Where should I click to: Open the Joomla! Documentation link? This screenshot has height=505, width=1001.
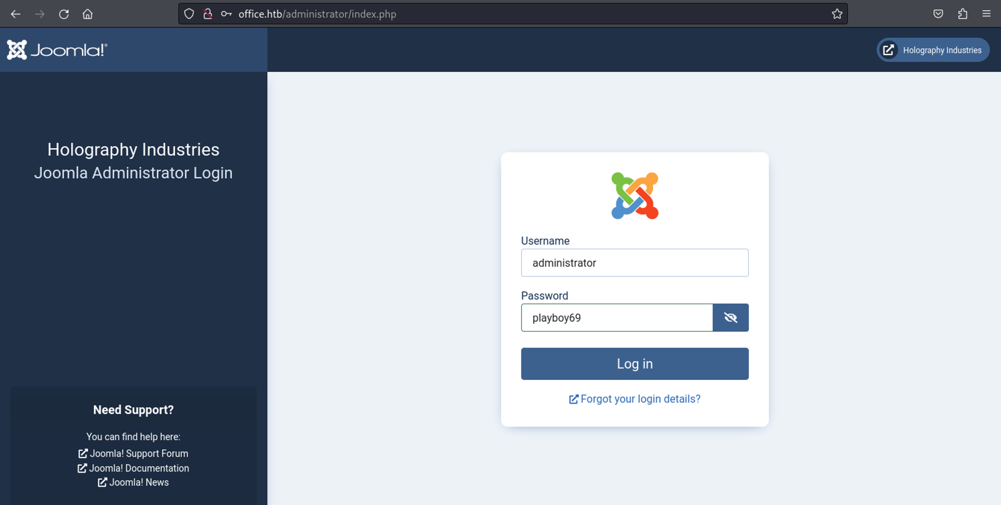(x=134, y=468)
